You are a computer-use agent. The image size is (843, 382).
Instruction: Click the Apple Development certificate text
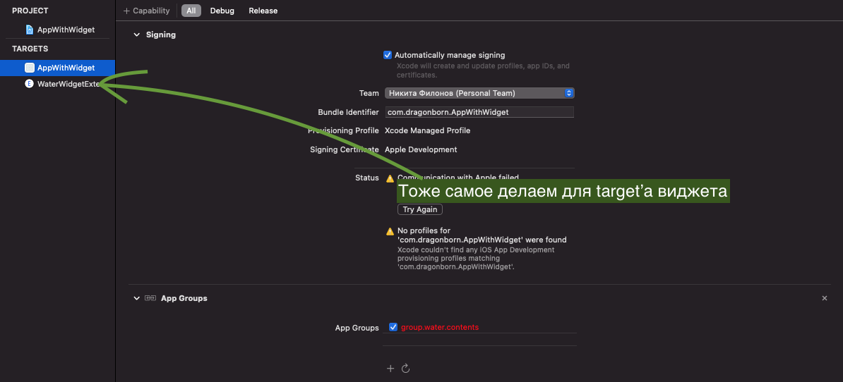tap(421, 149)
